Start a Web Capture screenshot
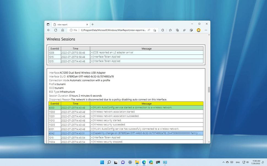This screenshot has height=166, width=267. (191, 30)
